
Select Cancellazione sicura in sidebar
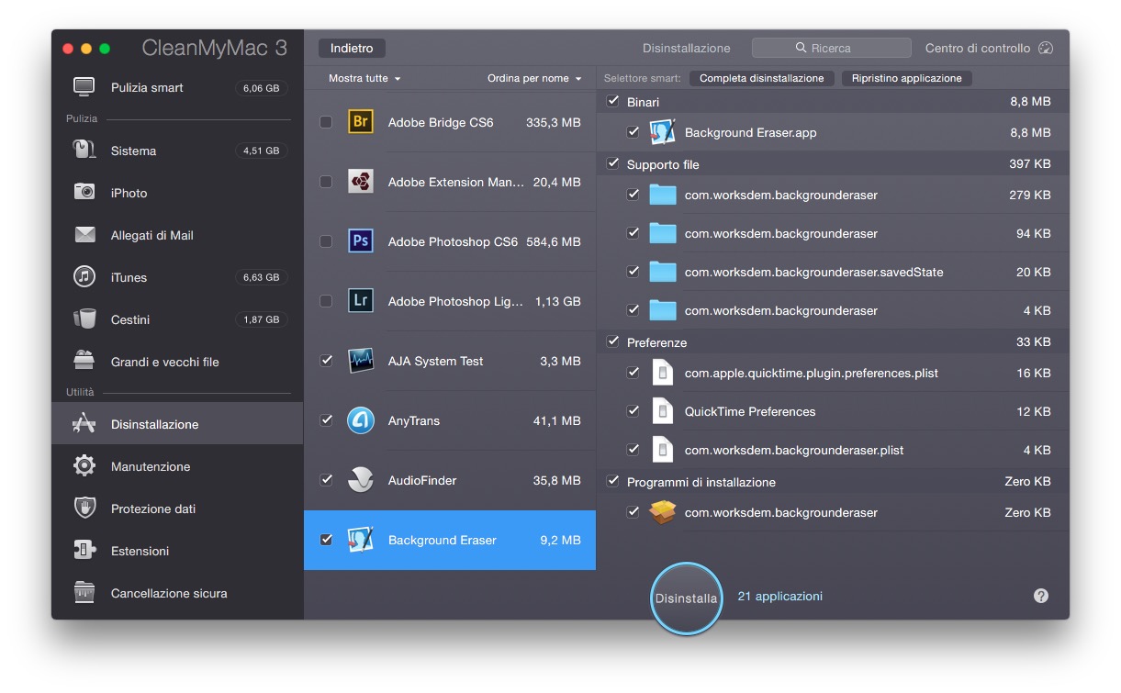[x=177, y=593]
